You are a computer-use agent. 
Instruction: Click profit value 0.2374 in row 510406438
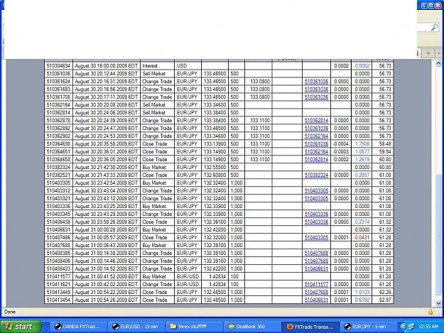pos(362,222)
